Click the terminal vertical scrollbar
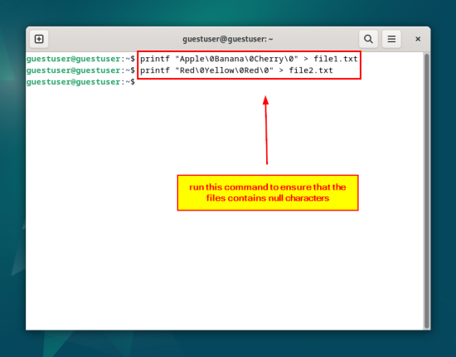Viewport: 456px width, 357px height. (x=427, y=191)
